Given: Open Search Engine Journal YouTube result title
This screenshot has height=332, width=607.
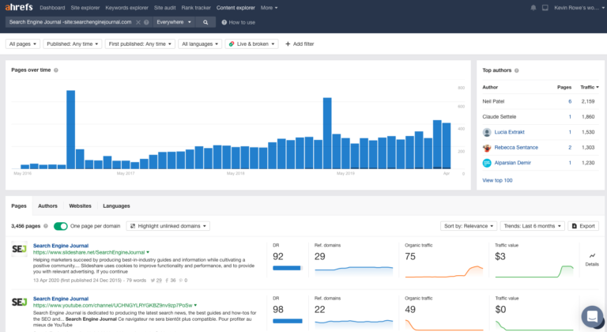Looking at the screenshot, I should click(x=61, y=299).
